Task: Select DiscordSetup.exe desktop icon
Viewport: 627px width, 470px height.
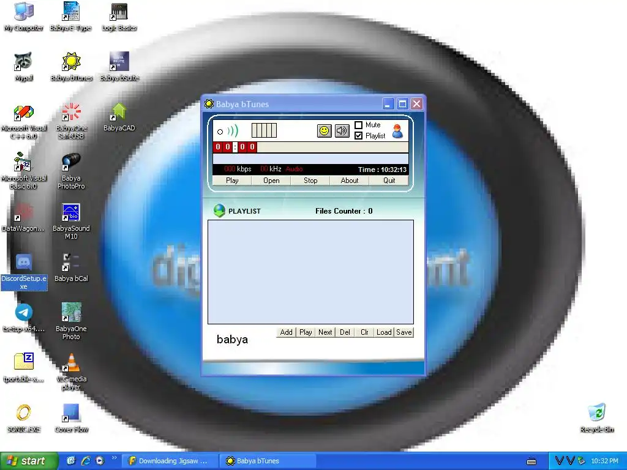Action: [24, 272]
